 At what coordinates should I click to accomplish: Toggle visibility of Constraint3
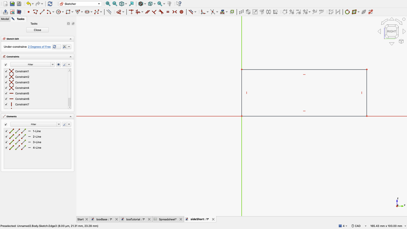(x=6, y=82)
